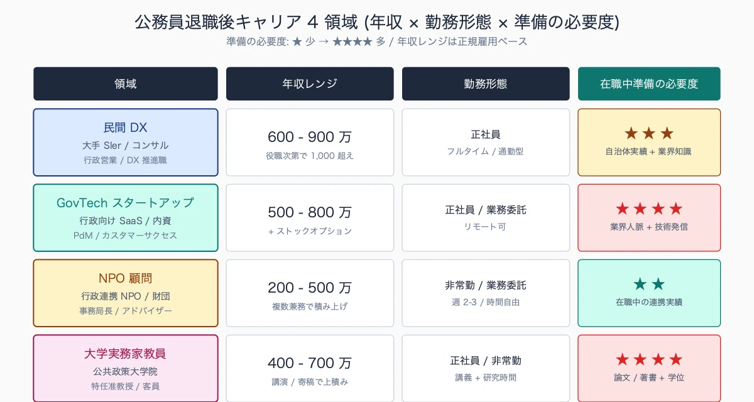
Task: Click the 600 - 900 万 salary cell
Action: click(310, 143)
